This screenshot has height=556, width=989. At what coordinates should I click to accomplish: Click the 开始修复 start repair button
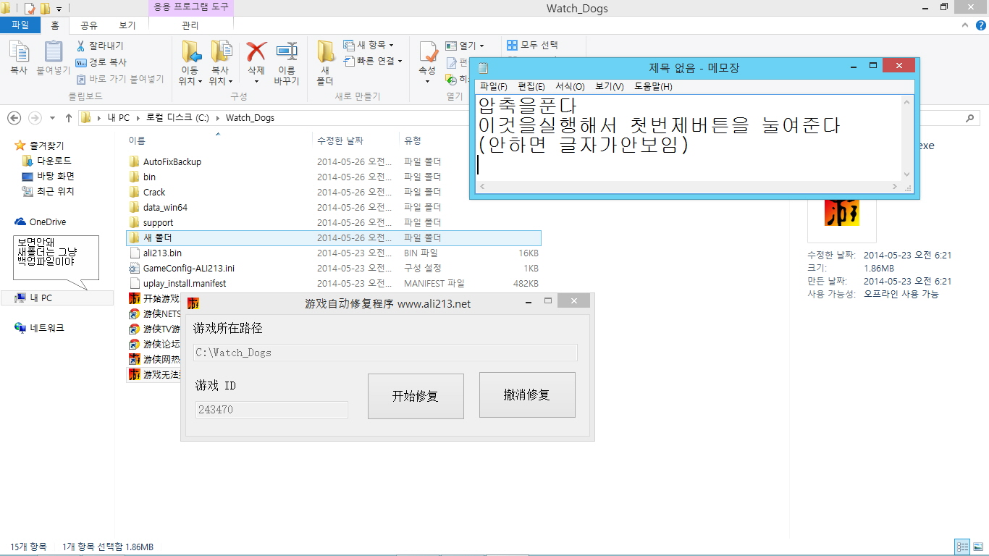click(x=416, y=396)
